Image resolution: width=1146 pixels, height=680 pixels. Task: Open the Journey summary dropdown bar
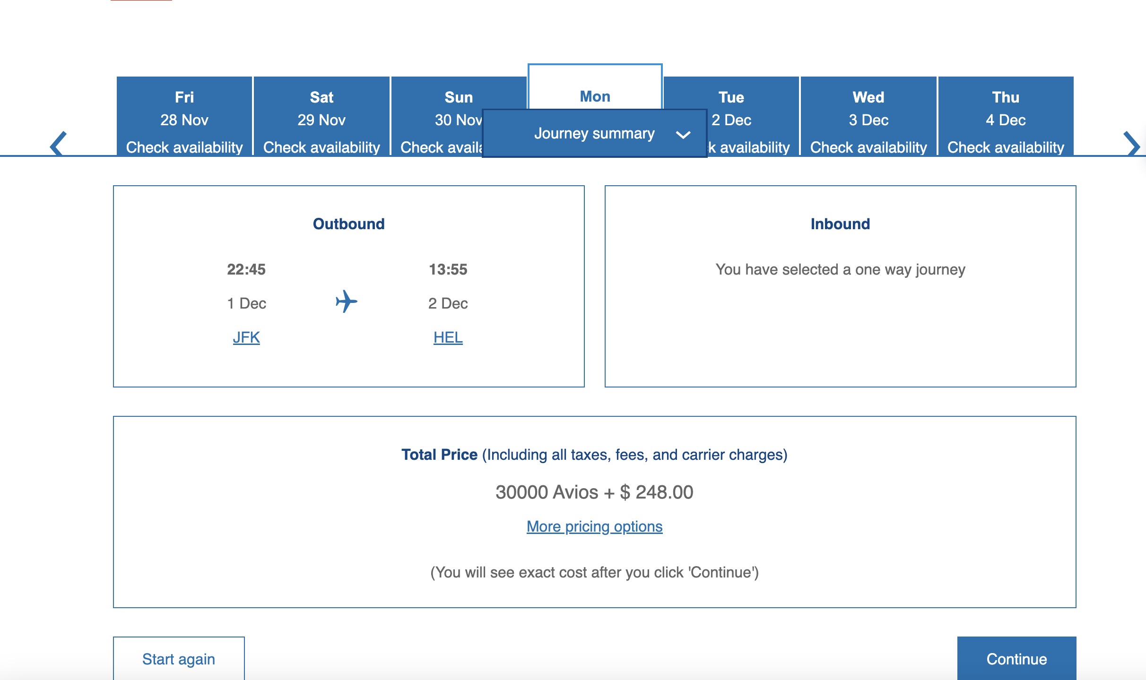click(594, 134)
